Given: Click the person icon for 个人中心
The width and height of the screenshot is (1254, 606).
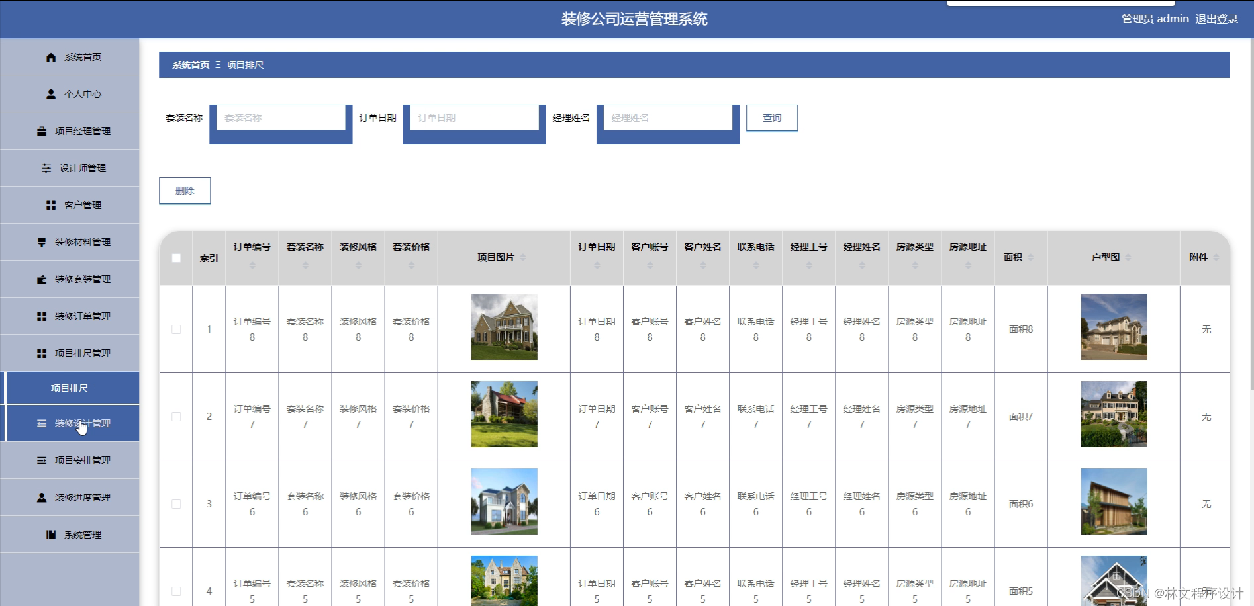Looking at the screenshot, I should point(50,94).
